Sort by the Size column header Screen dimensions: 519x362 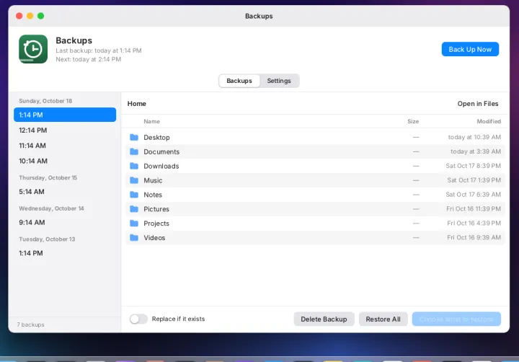pos(413,122)
